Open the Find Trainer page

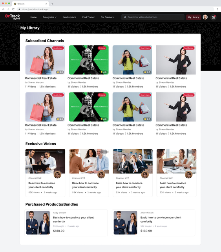88,17
